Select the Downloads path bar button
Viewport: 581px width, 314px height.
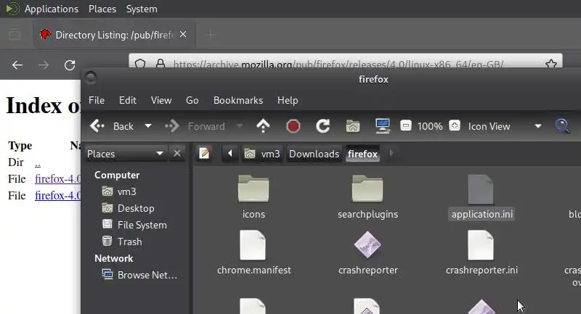[314, 154]
